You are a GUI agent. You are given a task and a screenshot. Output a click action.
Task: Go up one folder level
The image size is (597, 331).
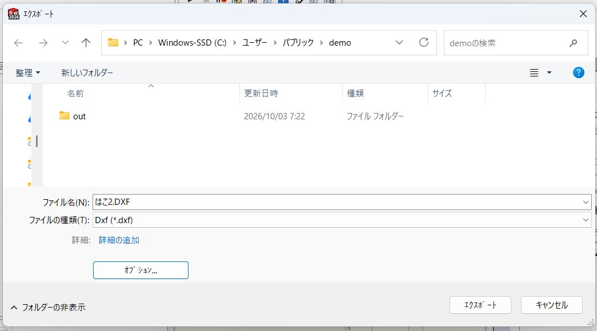(x=86, y=43)
